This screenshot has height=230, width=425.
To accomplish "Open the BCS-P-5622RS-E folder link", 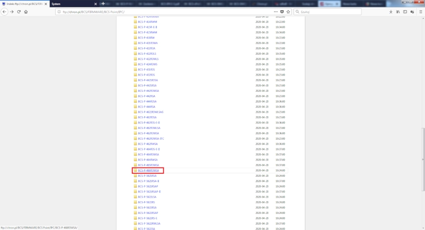I will (x=148, y=218).
